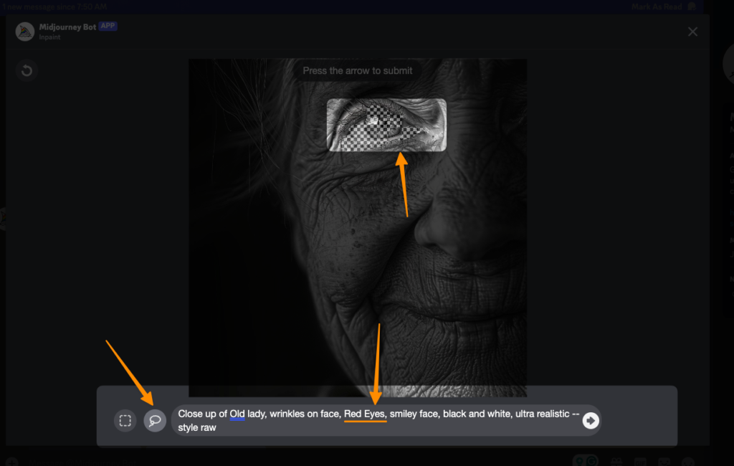
Task: Click the Inpaint subtitle under the bot name
Action: pyautogui.click(x=49, y=37)
